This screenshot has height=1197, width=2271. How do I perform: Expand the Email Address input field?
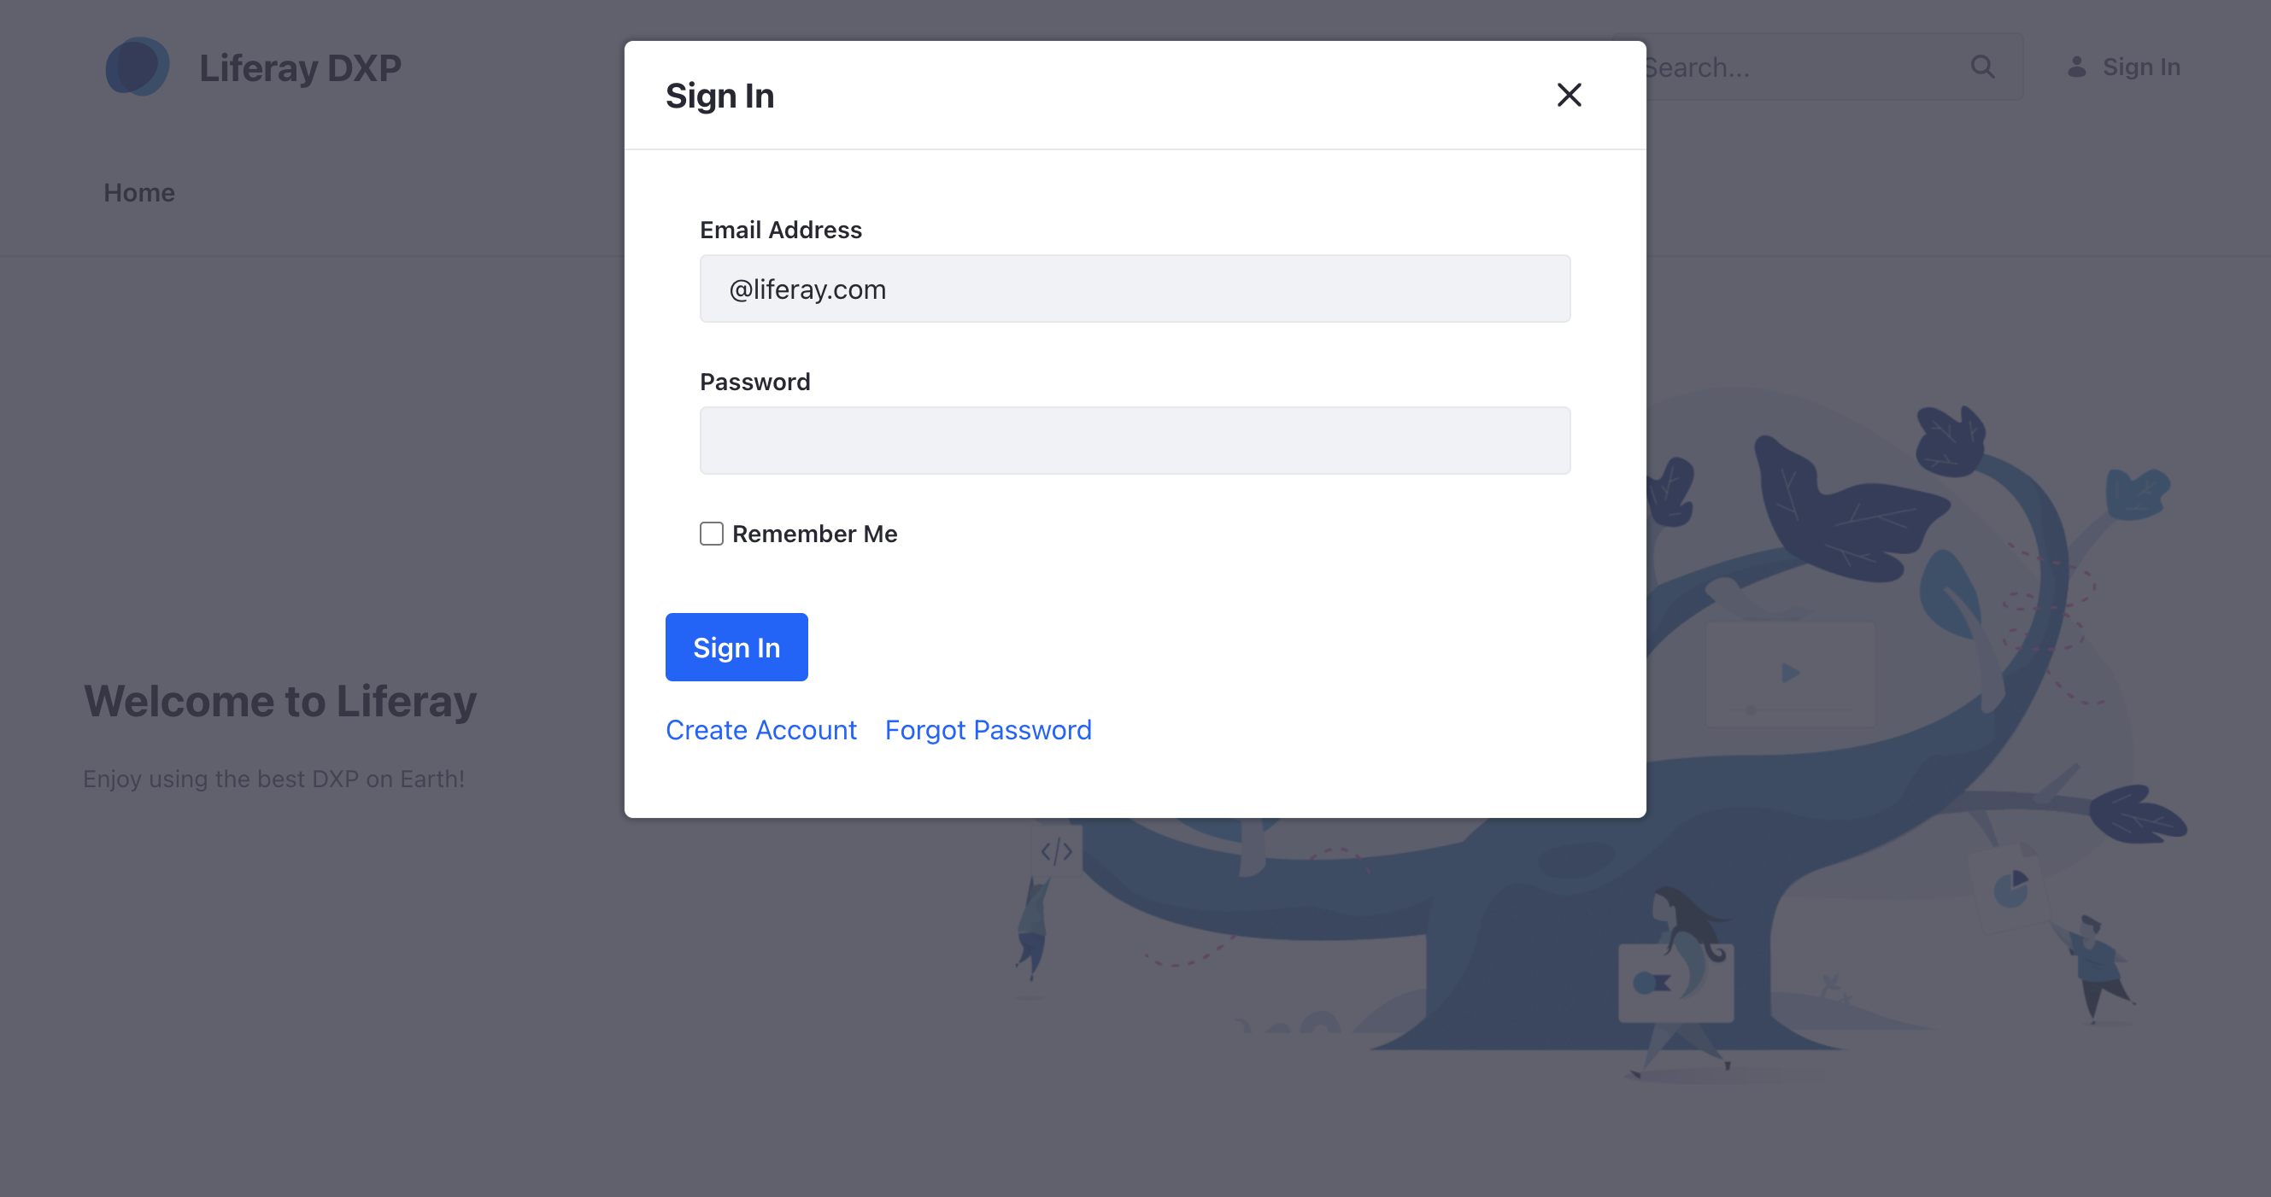pyautogui.click(x=1135, y=288)
